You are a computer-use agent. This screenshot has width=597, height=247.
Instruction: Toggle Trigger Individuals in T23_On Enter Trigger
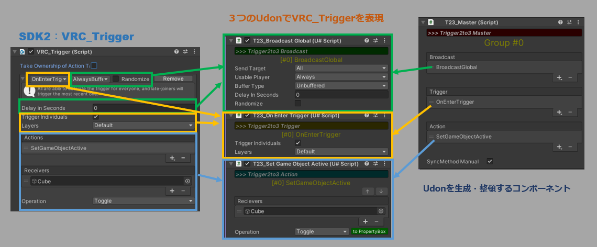click(x=298, y=143)
